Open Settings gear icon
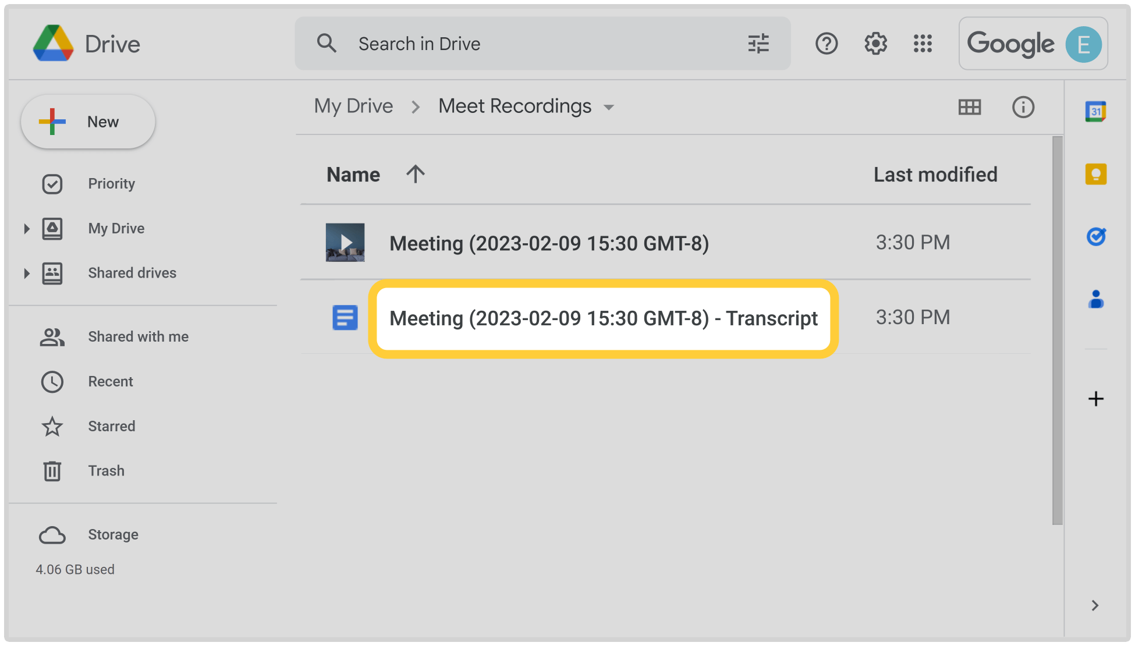Viewport: 1135px width, 646px height. coord(875,44)
